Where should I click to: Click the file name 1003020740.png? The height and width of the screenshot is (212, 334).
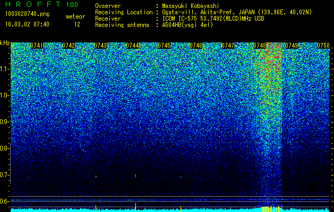point(28,14)
